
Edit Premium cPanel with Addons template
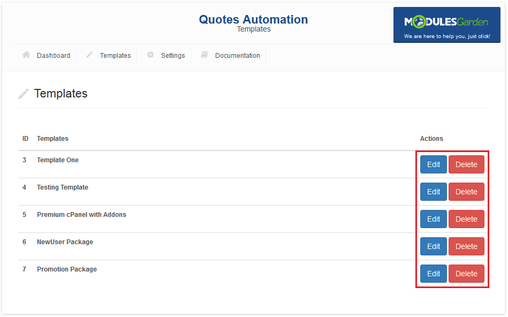click(x=433, y=219)
